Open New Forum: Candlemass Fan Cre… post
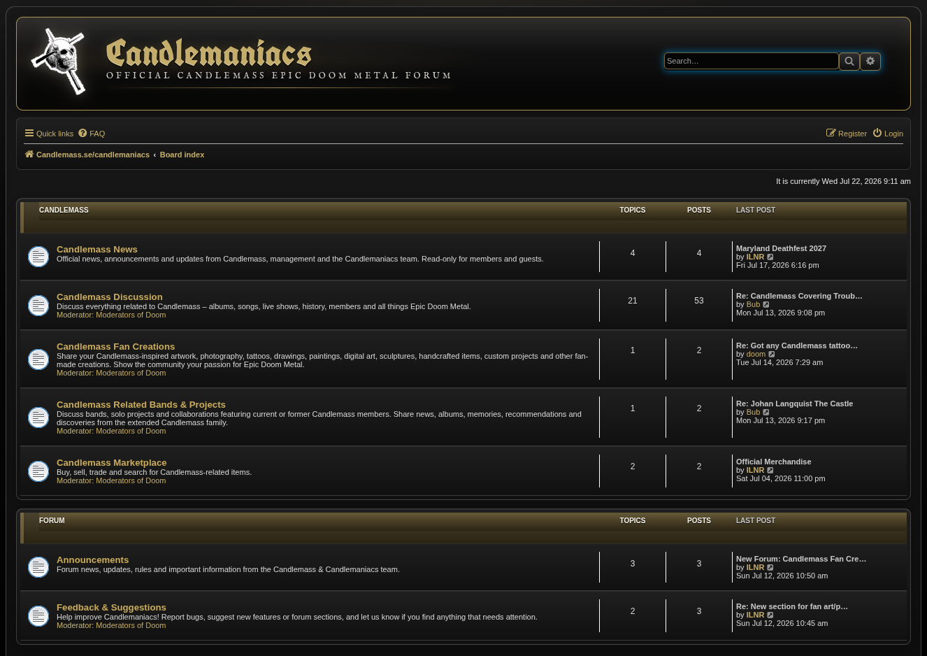 (x=801, y=559)
